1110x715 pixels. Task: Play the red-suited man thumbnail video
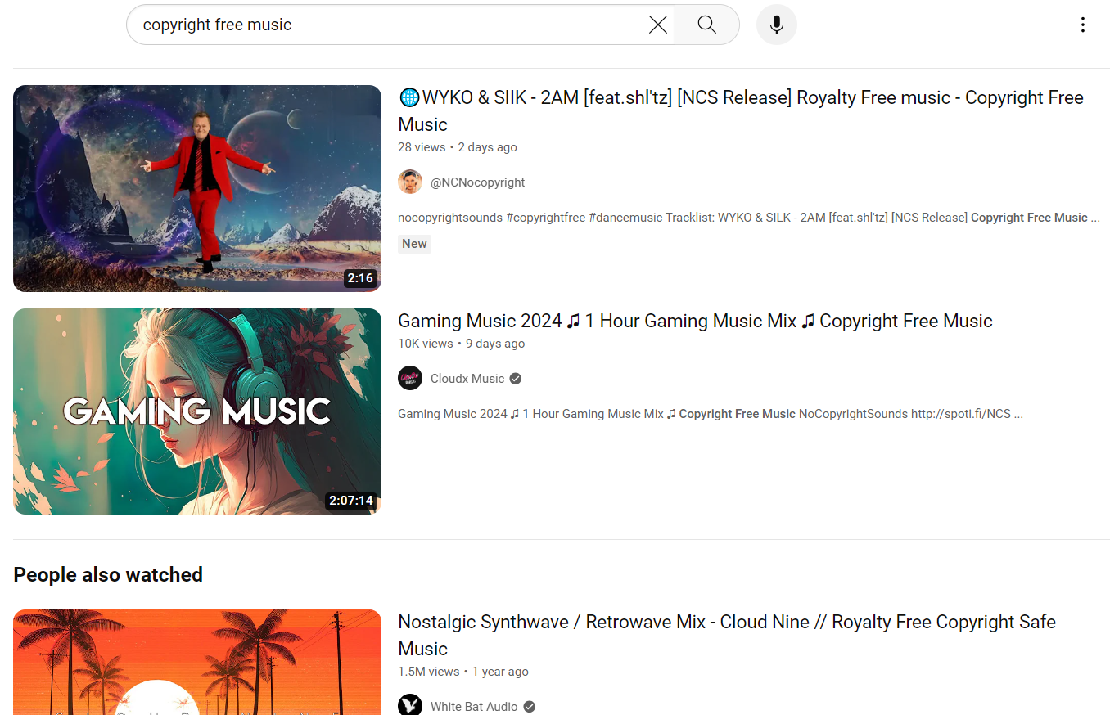click(x=197, y=188)
